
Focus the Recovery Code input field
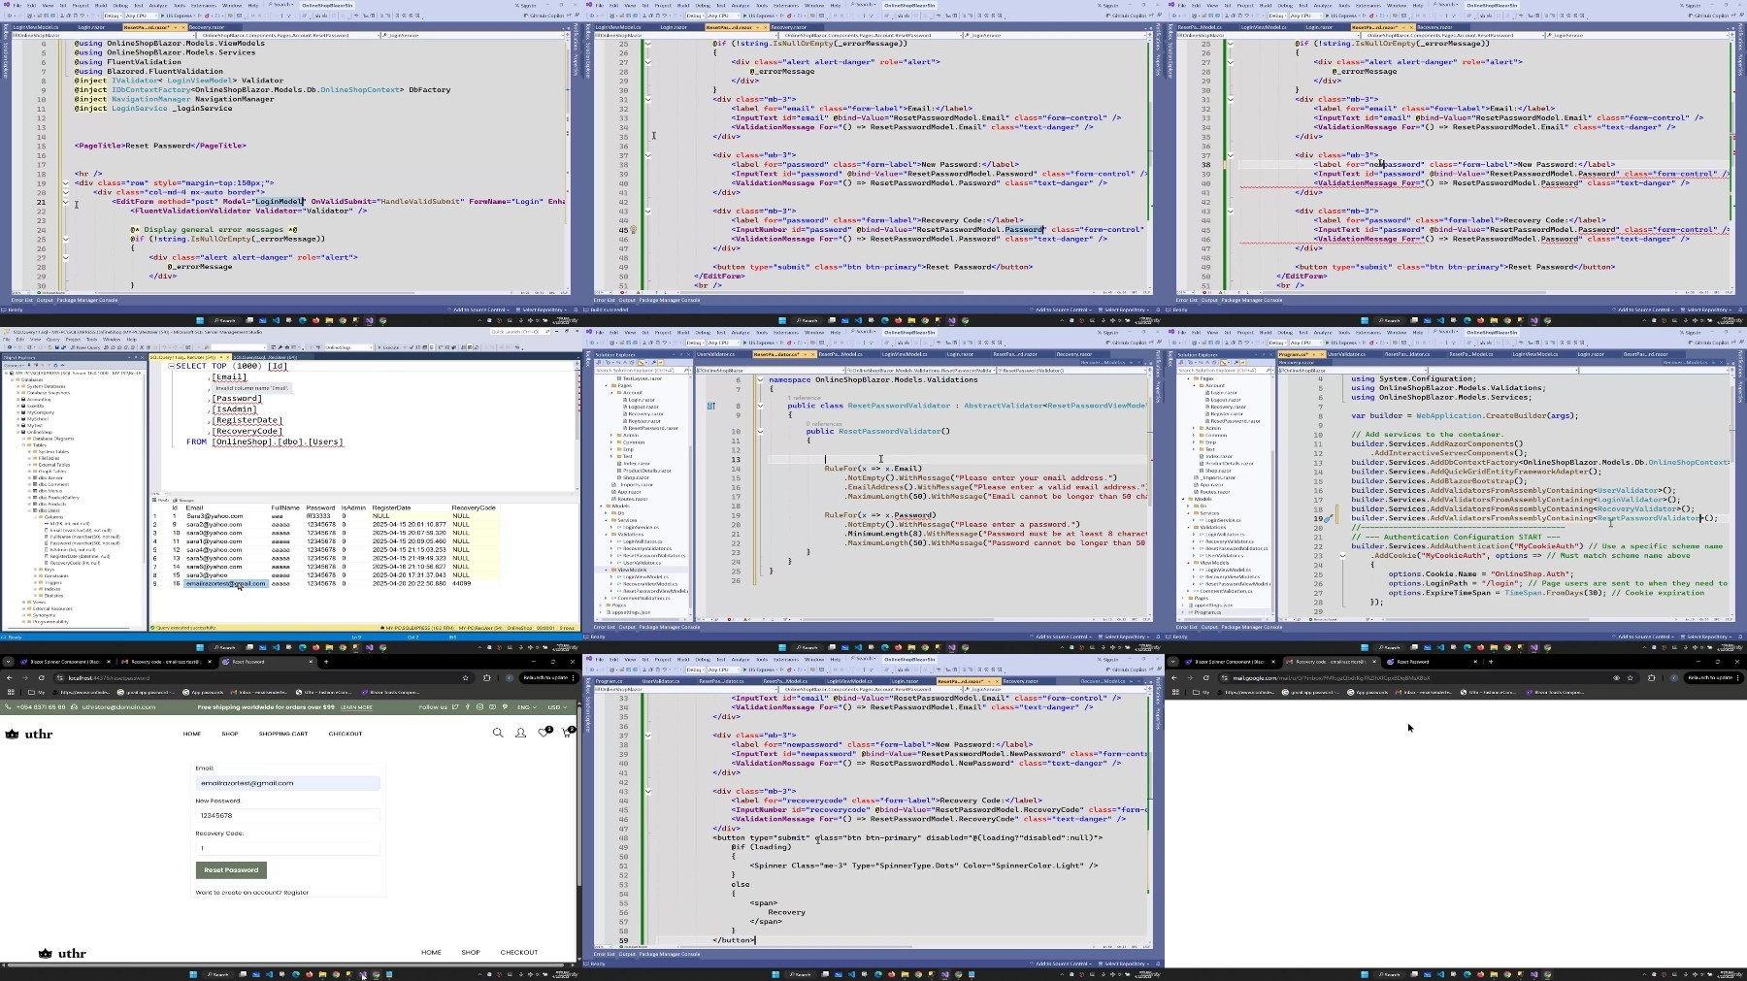coord(287,848)
